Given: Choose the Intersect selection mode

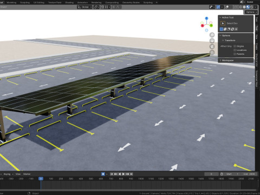Looking at the screenshot, I should [236, 29].
